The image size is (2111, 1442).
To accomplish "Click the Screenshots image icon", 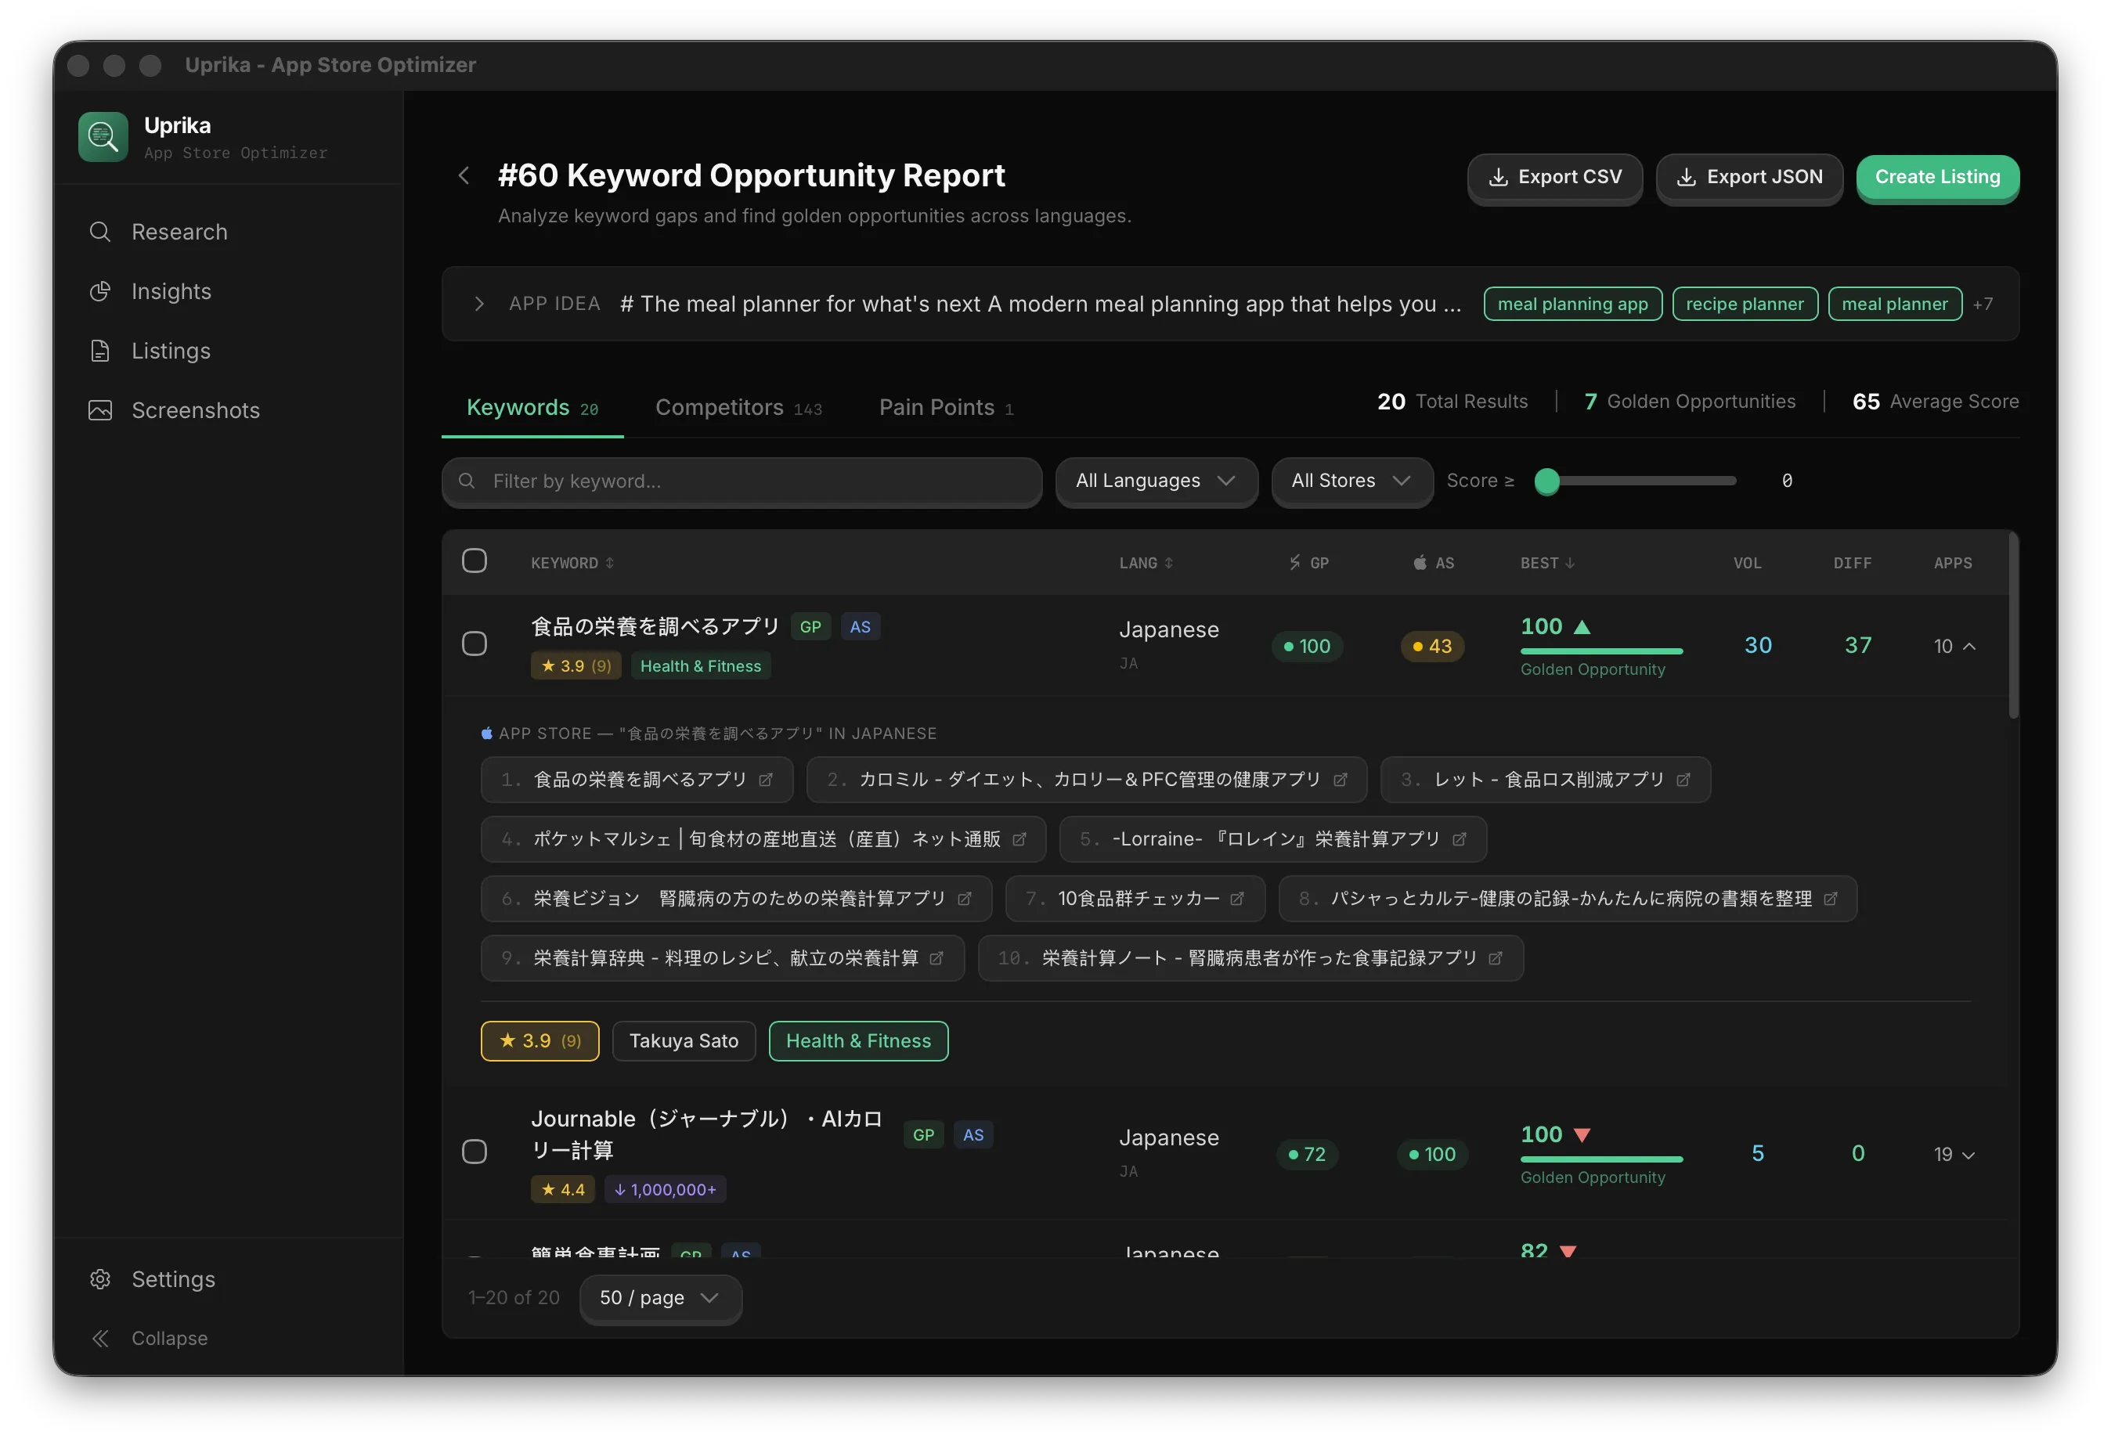I will pos(100,410).
